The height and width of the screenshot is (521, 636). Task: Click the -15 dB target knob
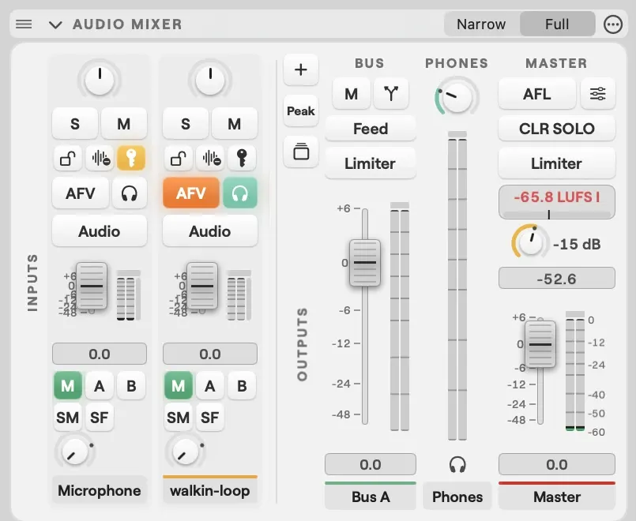coord(529,242)
